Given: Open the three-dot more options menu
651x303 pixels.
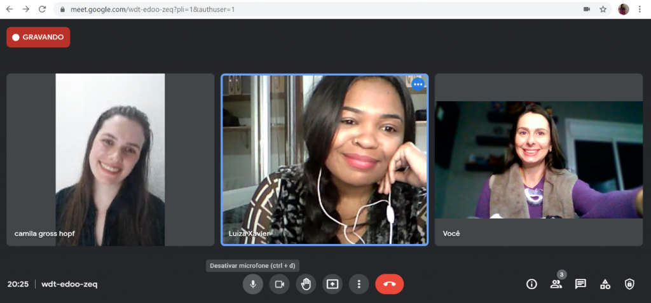Looking at the screenshot, I should tap(359, 284).
